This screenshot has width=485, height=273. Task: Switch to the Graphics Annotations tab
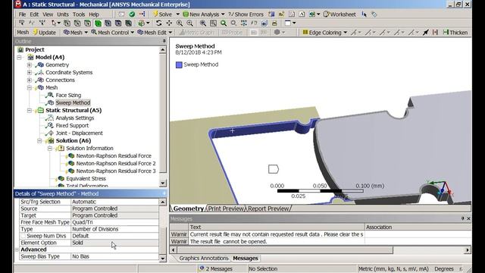[204, 258]
